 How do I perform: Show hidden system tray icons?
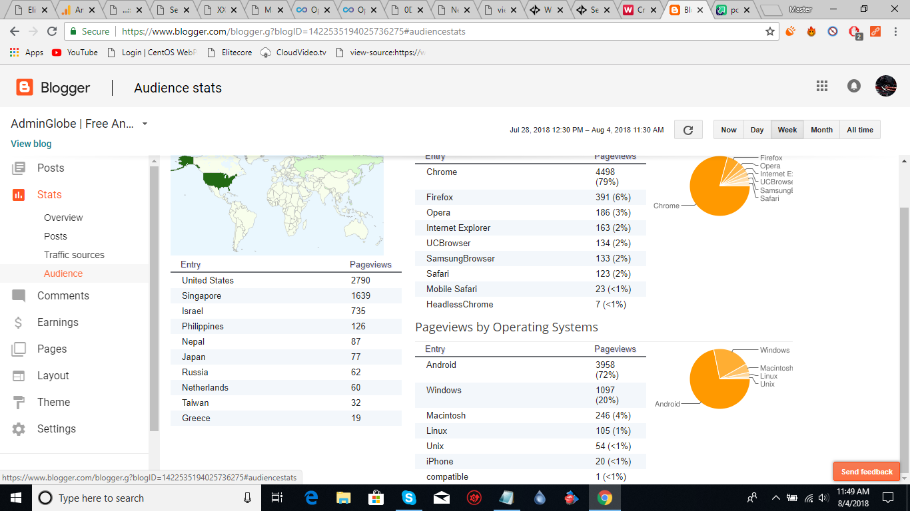point(775,498)
